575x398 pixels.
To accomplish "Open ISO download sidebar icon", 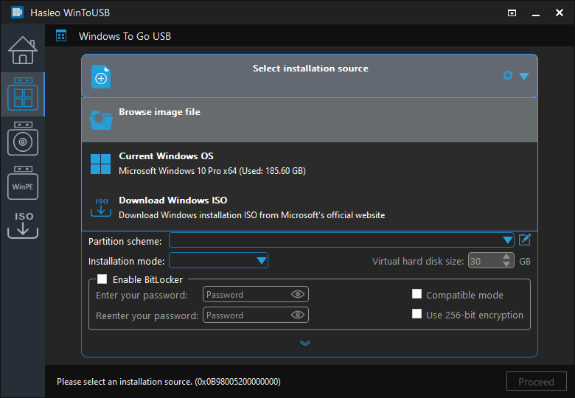I will (23, 225).
